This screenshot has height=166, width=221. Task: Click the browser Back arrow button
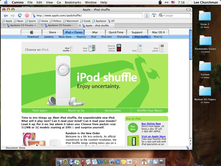click(x=6, y=15)
